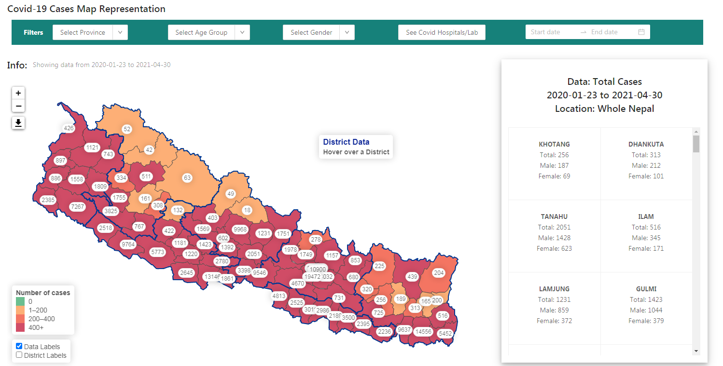Click map label 1121
Image resolution: width=723 pixels, height=366 pixels.
(x=92, y=148)
